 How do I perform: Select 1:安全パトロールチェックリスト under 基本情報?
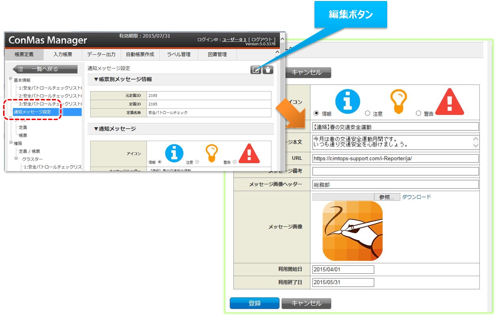coord(50,88)
